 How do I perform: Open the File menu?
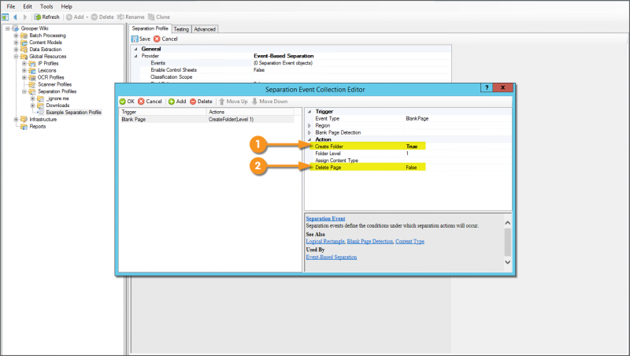click(x=11, y=6)
